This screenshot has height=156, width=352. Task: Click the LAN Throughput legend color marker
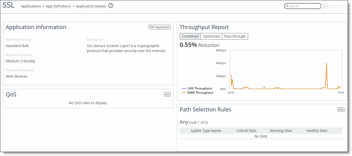(184, 88)
